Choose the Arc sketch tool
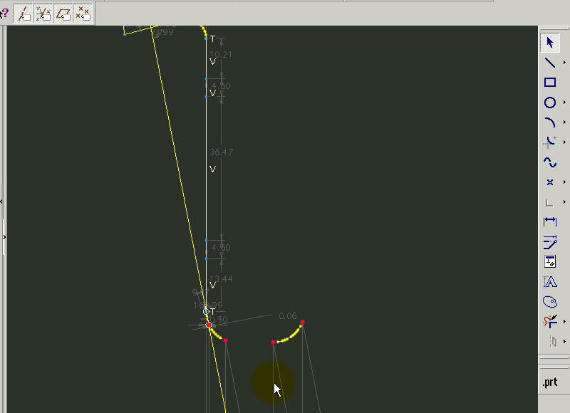Image resolution: width=570 pixels, height=413 pixels. tap(549, 122)
